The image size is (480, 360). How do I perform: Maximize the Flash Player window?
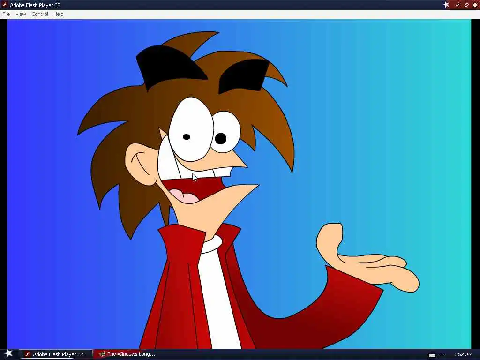click(466, 5)
